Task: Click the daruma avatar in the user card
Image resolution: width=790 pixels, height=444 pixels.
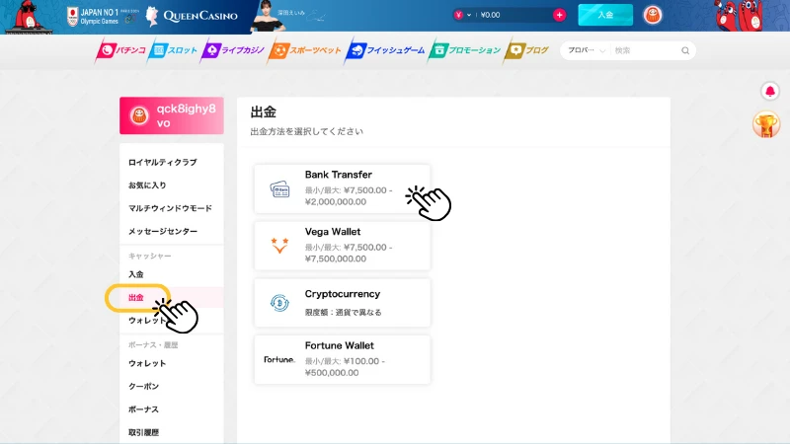Action: pyautogui.click(x=139, y=115)
